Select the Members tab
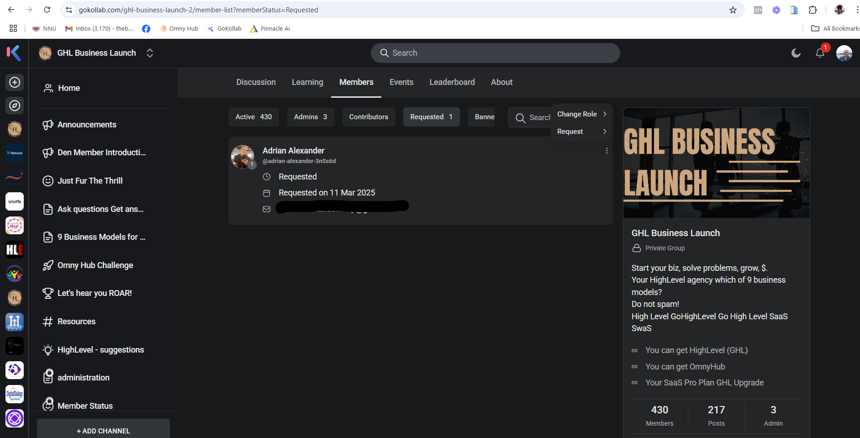Screen dimensions: 860x438 click(x=356, y=82)
